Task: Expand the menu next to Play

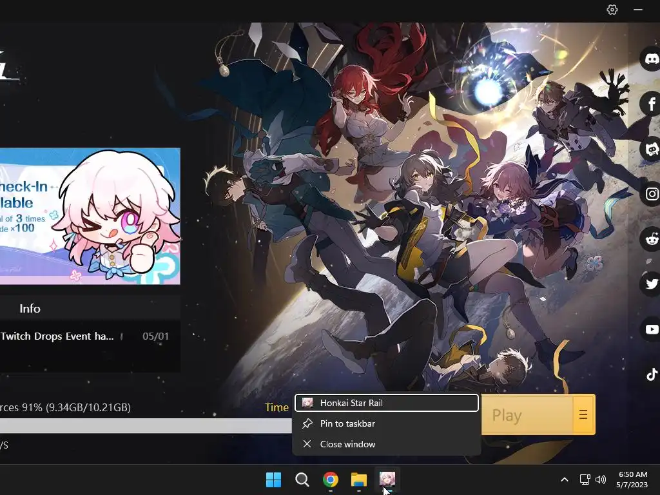Action: pyautogui.click(x=584, y=415)
